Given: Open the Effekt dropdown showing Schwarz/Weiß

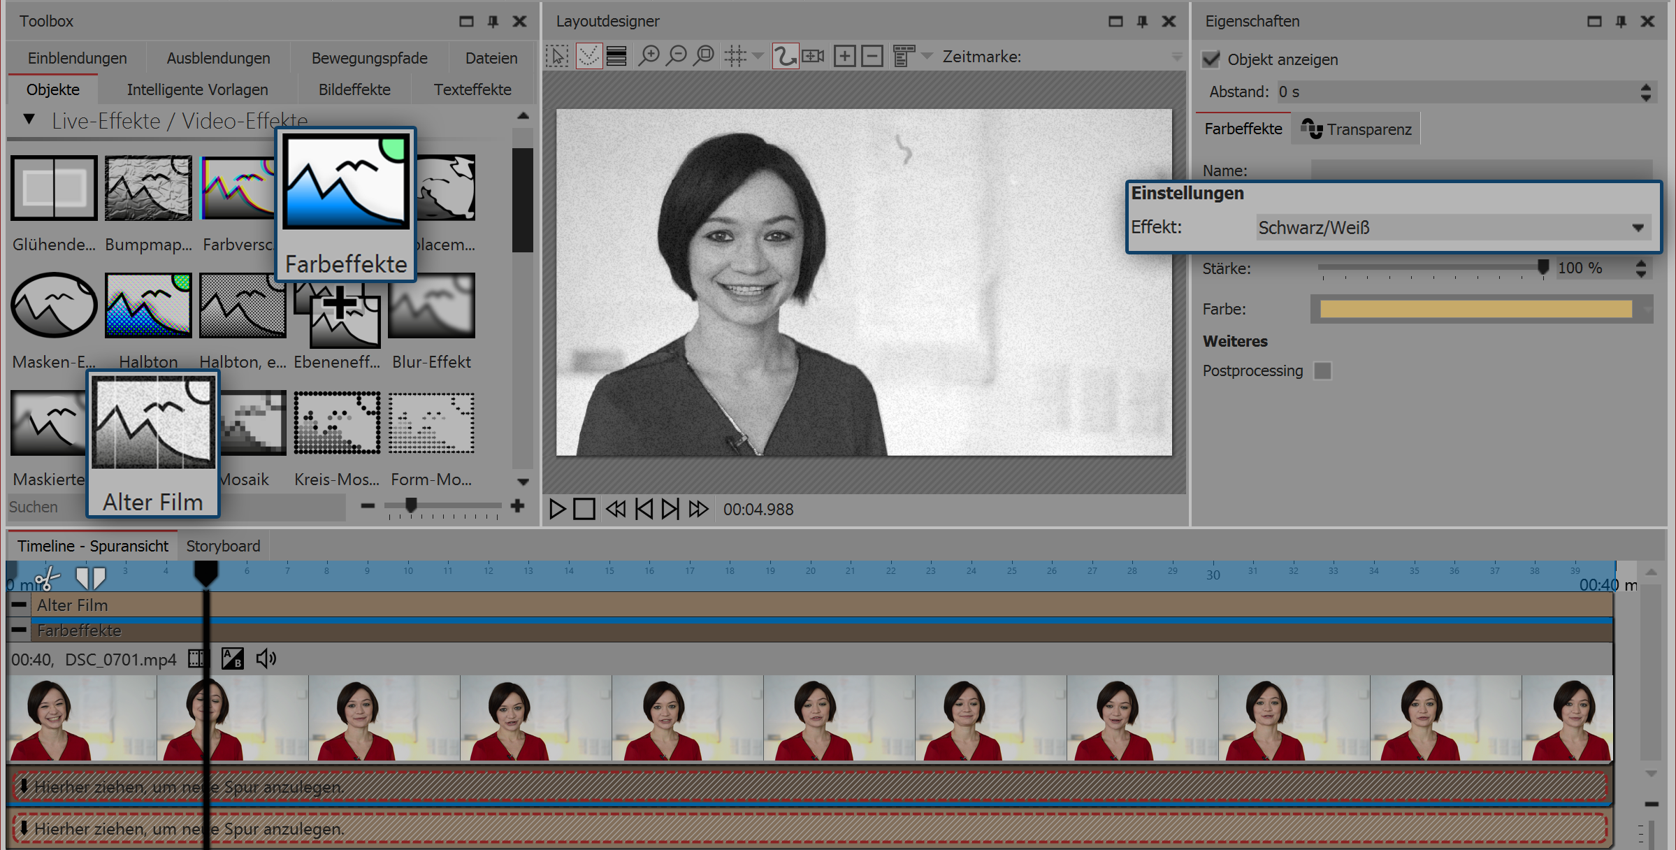Looking at the screenshot, I should pos(1637,228).
